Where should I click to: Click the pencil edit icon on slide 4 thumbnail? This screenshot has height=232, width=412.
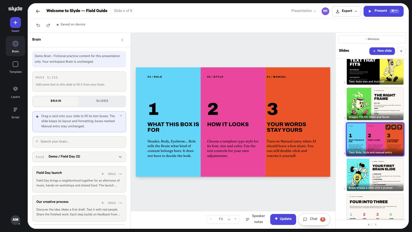point(388,127)
